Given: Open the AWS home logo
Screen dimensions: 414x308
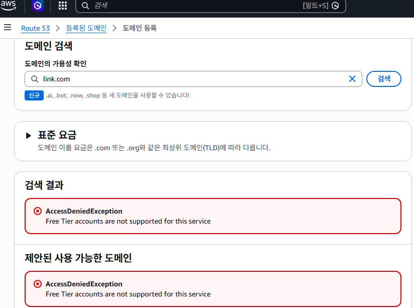Looking at the screenshot, I should [x=8, y=6].
